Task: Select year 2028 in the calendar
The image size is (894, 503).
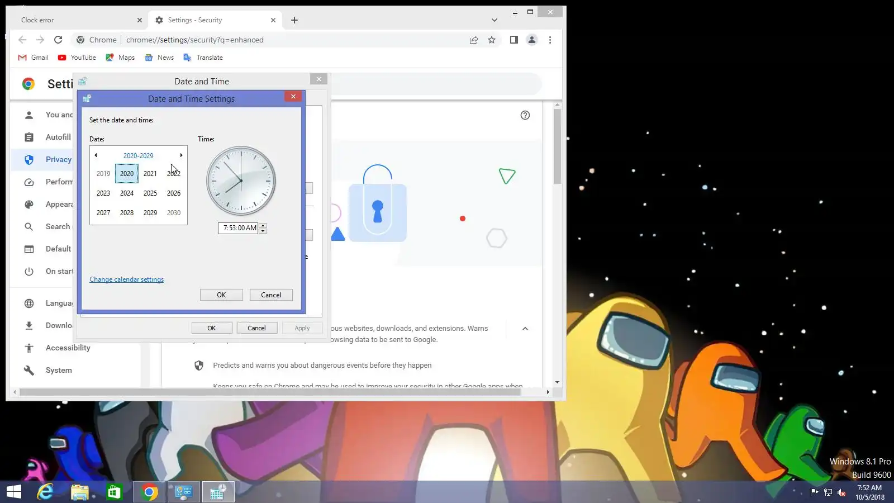Action: point(127,213)
